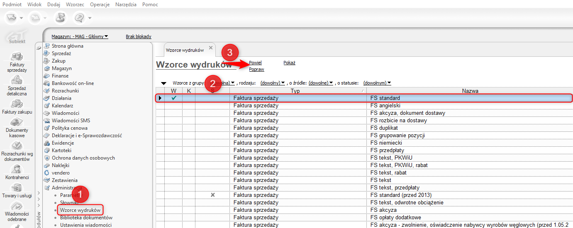This screenshot has width=573, height=228.
Task: Click the S-column X mark of FS standard (przed 2013)
Action: tap(212, 195)
